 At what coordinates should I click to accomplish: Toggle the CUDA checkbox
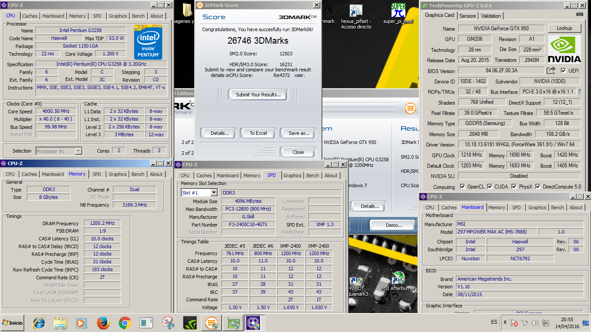(490, 187)
